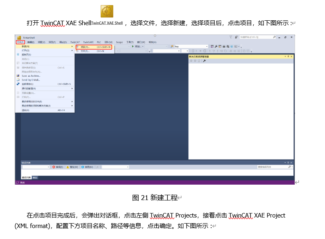Click the notifications filter funnel icon in the title bar
The image size is (325, 239).
point(231,37)
